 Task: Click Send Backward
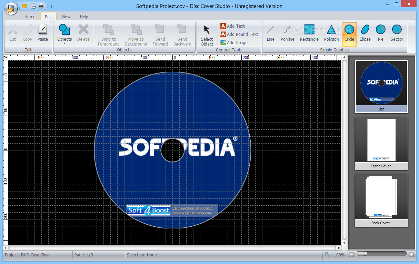point(182,35)
